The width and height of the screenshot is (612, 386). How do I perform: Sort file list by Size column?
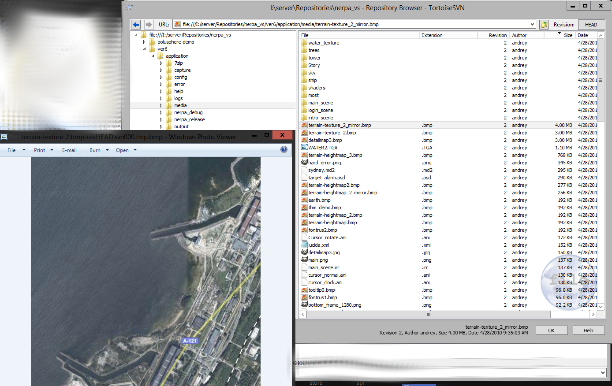[x=567, y=35]
